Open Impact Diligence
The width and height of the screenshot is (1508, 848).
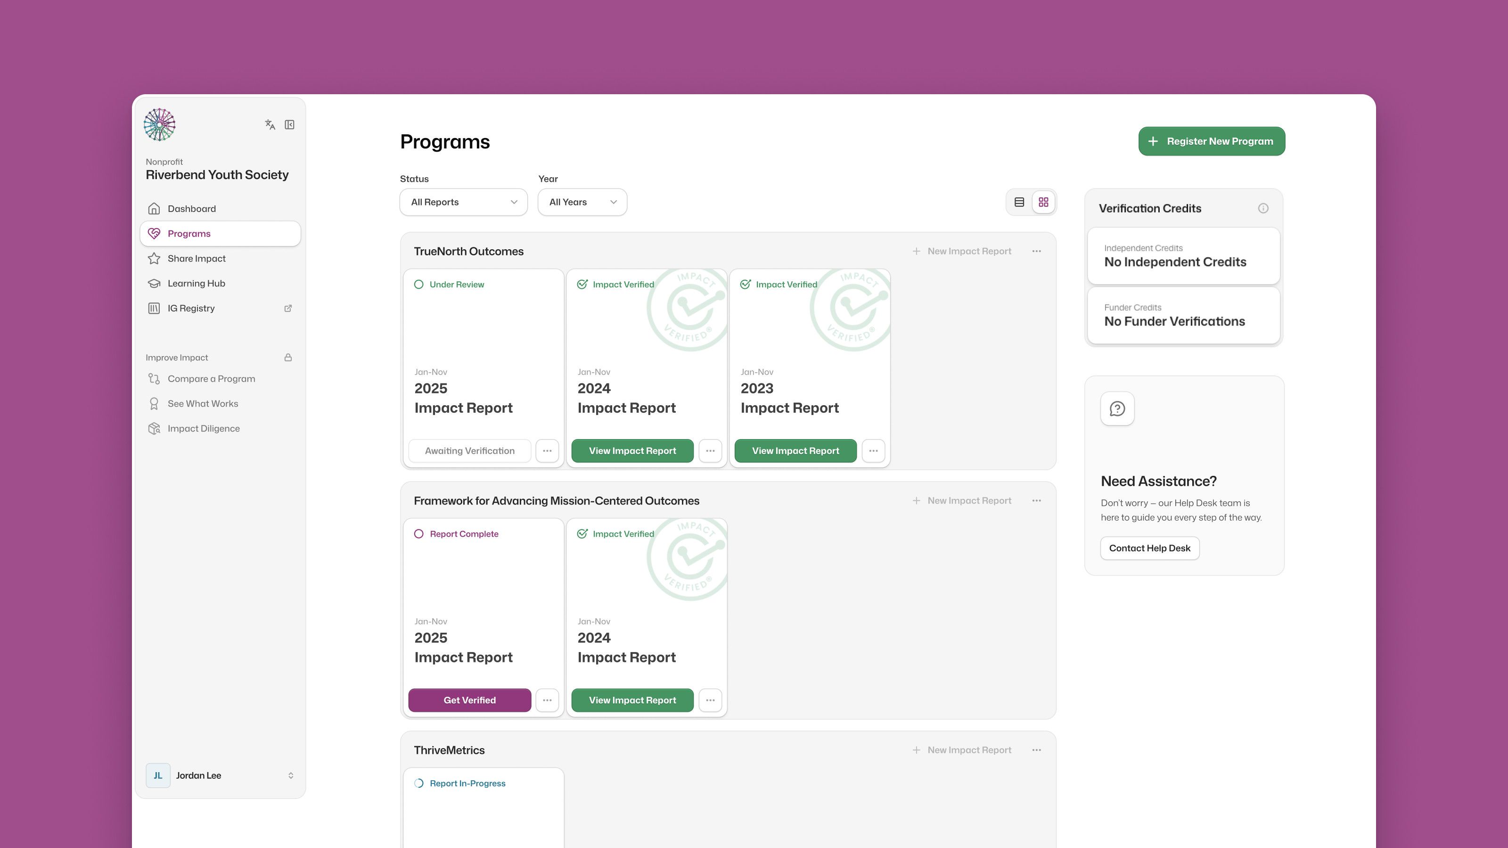click(x=220, y=428)
